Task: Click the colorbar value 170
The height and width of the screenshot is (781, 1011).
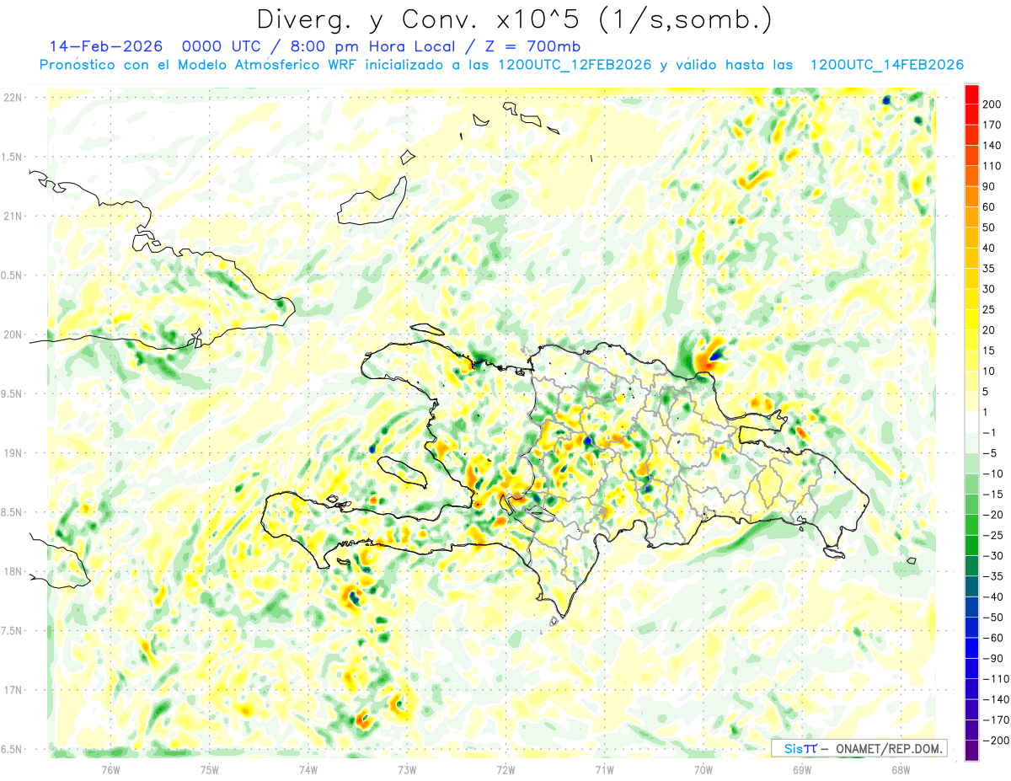Action: (x=992, y=125)
